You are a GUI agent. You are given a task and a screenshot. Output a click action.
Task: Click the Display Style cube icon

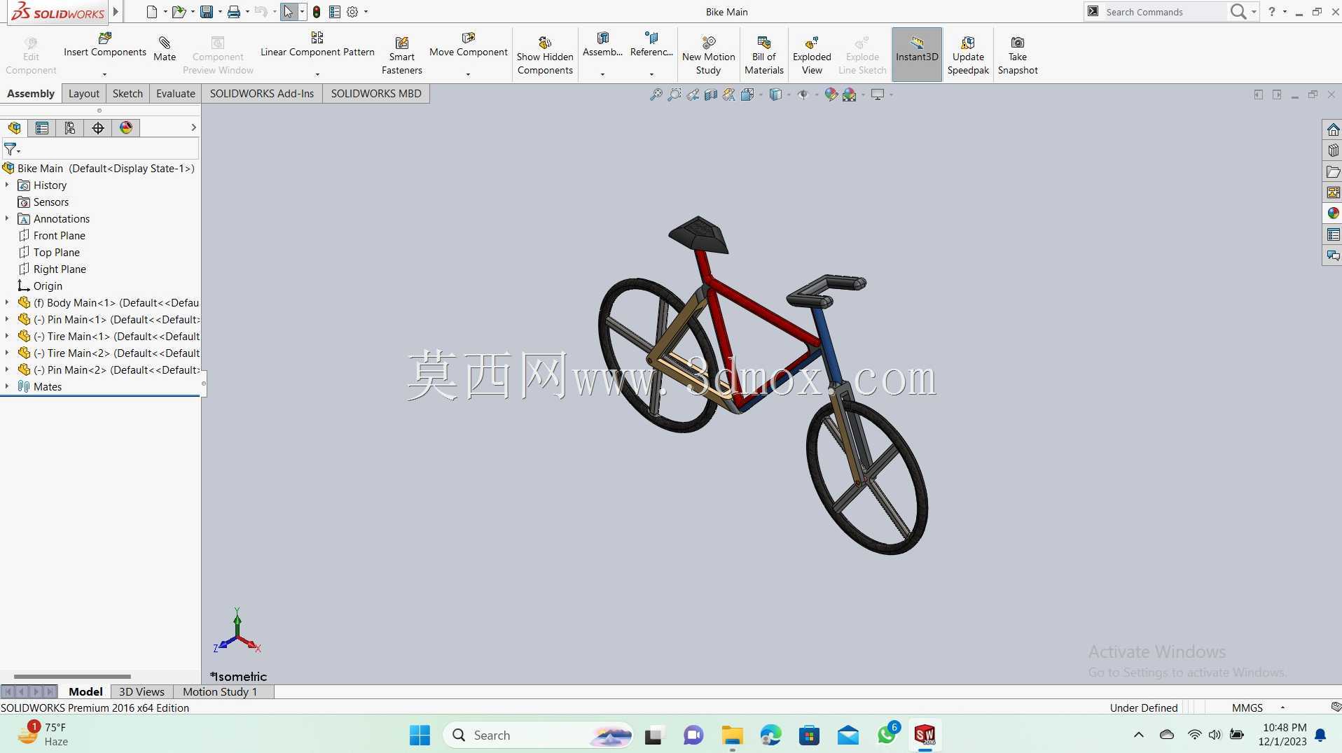(x=775, y=94)
